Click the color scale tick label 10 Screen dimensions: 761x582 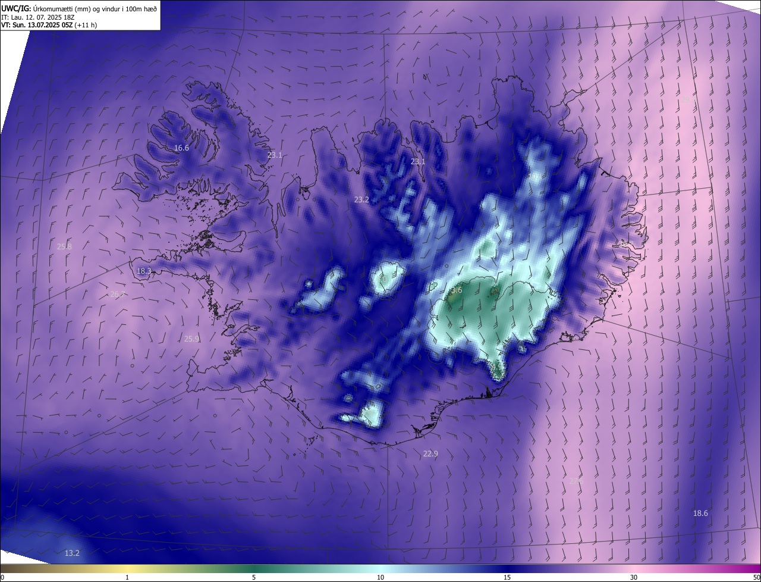pyautogui.click(x=380, y=578)
